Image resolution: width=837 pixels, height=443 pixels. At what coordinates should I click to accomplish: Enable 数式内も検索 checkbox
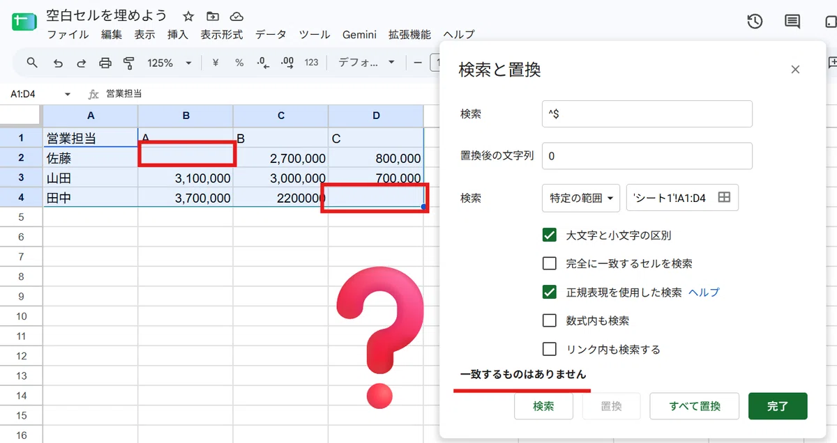coord(550,321)
